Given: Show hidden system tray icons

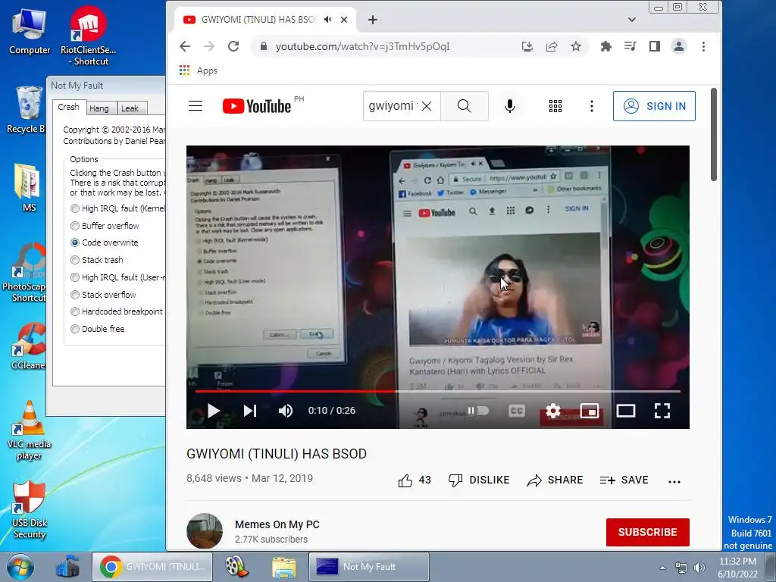Looking at the screenshot, I should 662,567.
